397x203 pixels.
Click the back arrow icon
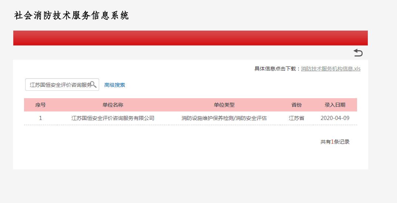(358, 53)
